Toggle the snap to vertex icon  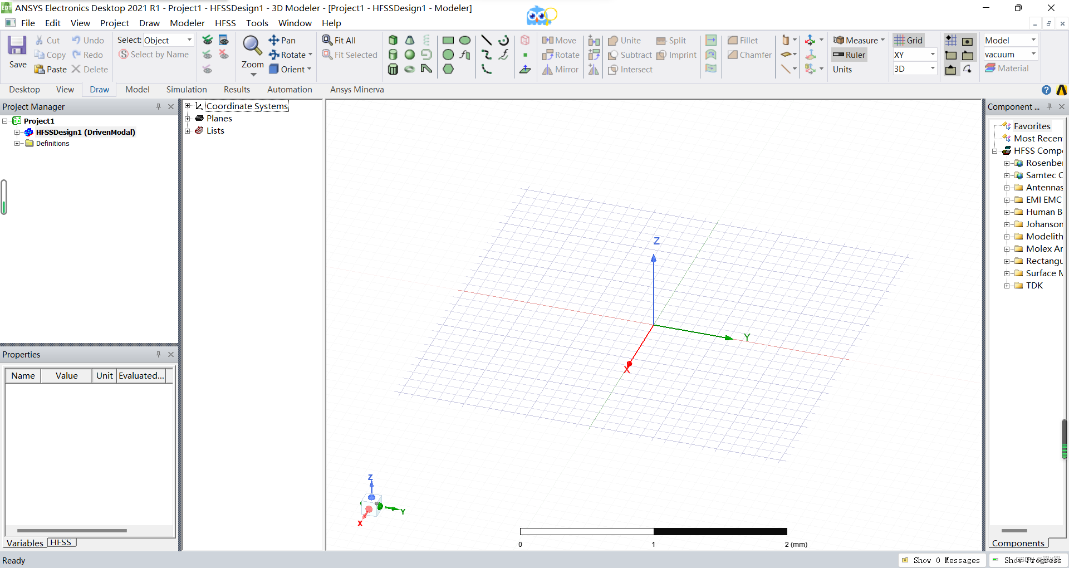coord(951,55)
